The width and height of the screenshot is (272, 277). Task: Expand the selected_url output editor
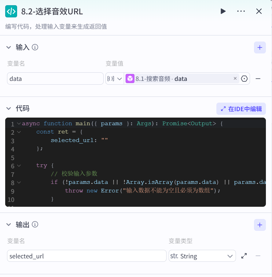coord(244,256)
